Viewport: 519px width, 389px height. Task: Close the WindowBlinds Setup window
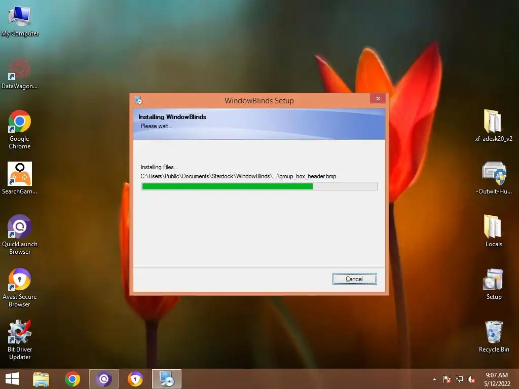point(378,99)
